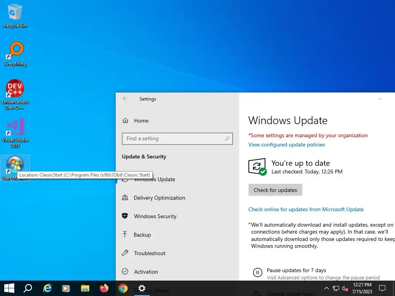Go to Home in Settings sidebar
Image resolution: width=395 pixels, height=296 pixels.
pyautogui.click(x=177, y=121)
